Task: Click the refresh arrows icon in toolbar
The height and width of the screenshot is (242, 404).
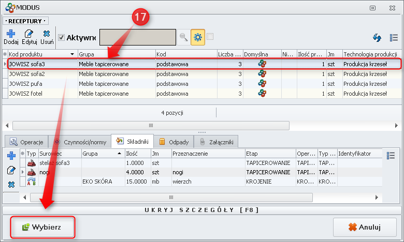Action: tap(377, 38)
